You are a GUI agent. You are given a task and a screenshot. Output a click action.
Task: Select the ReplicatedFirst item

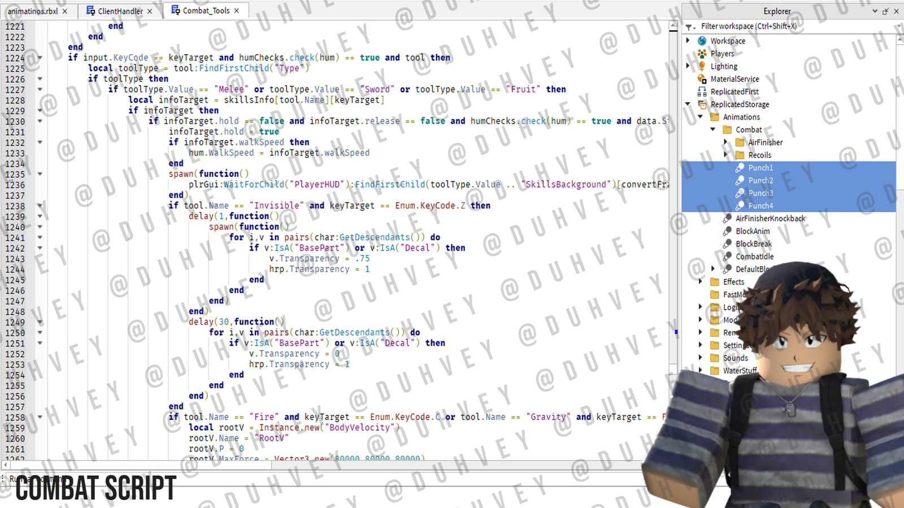tap(734, 91)
